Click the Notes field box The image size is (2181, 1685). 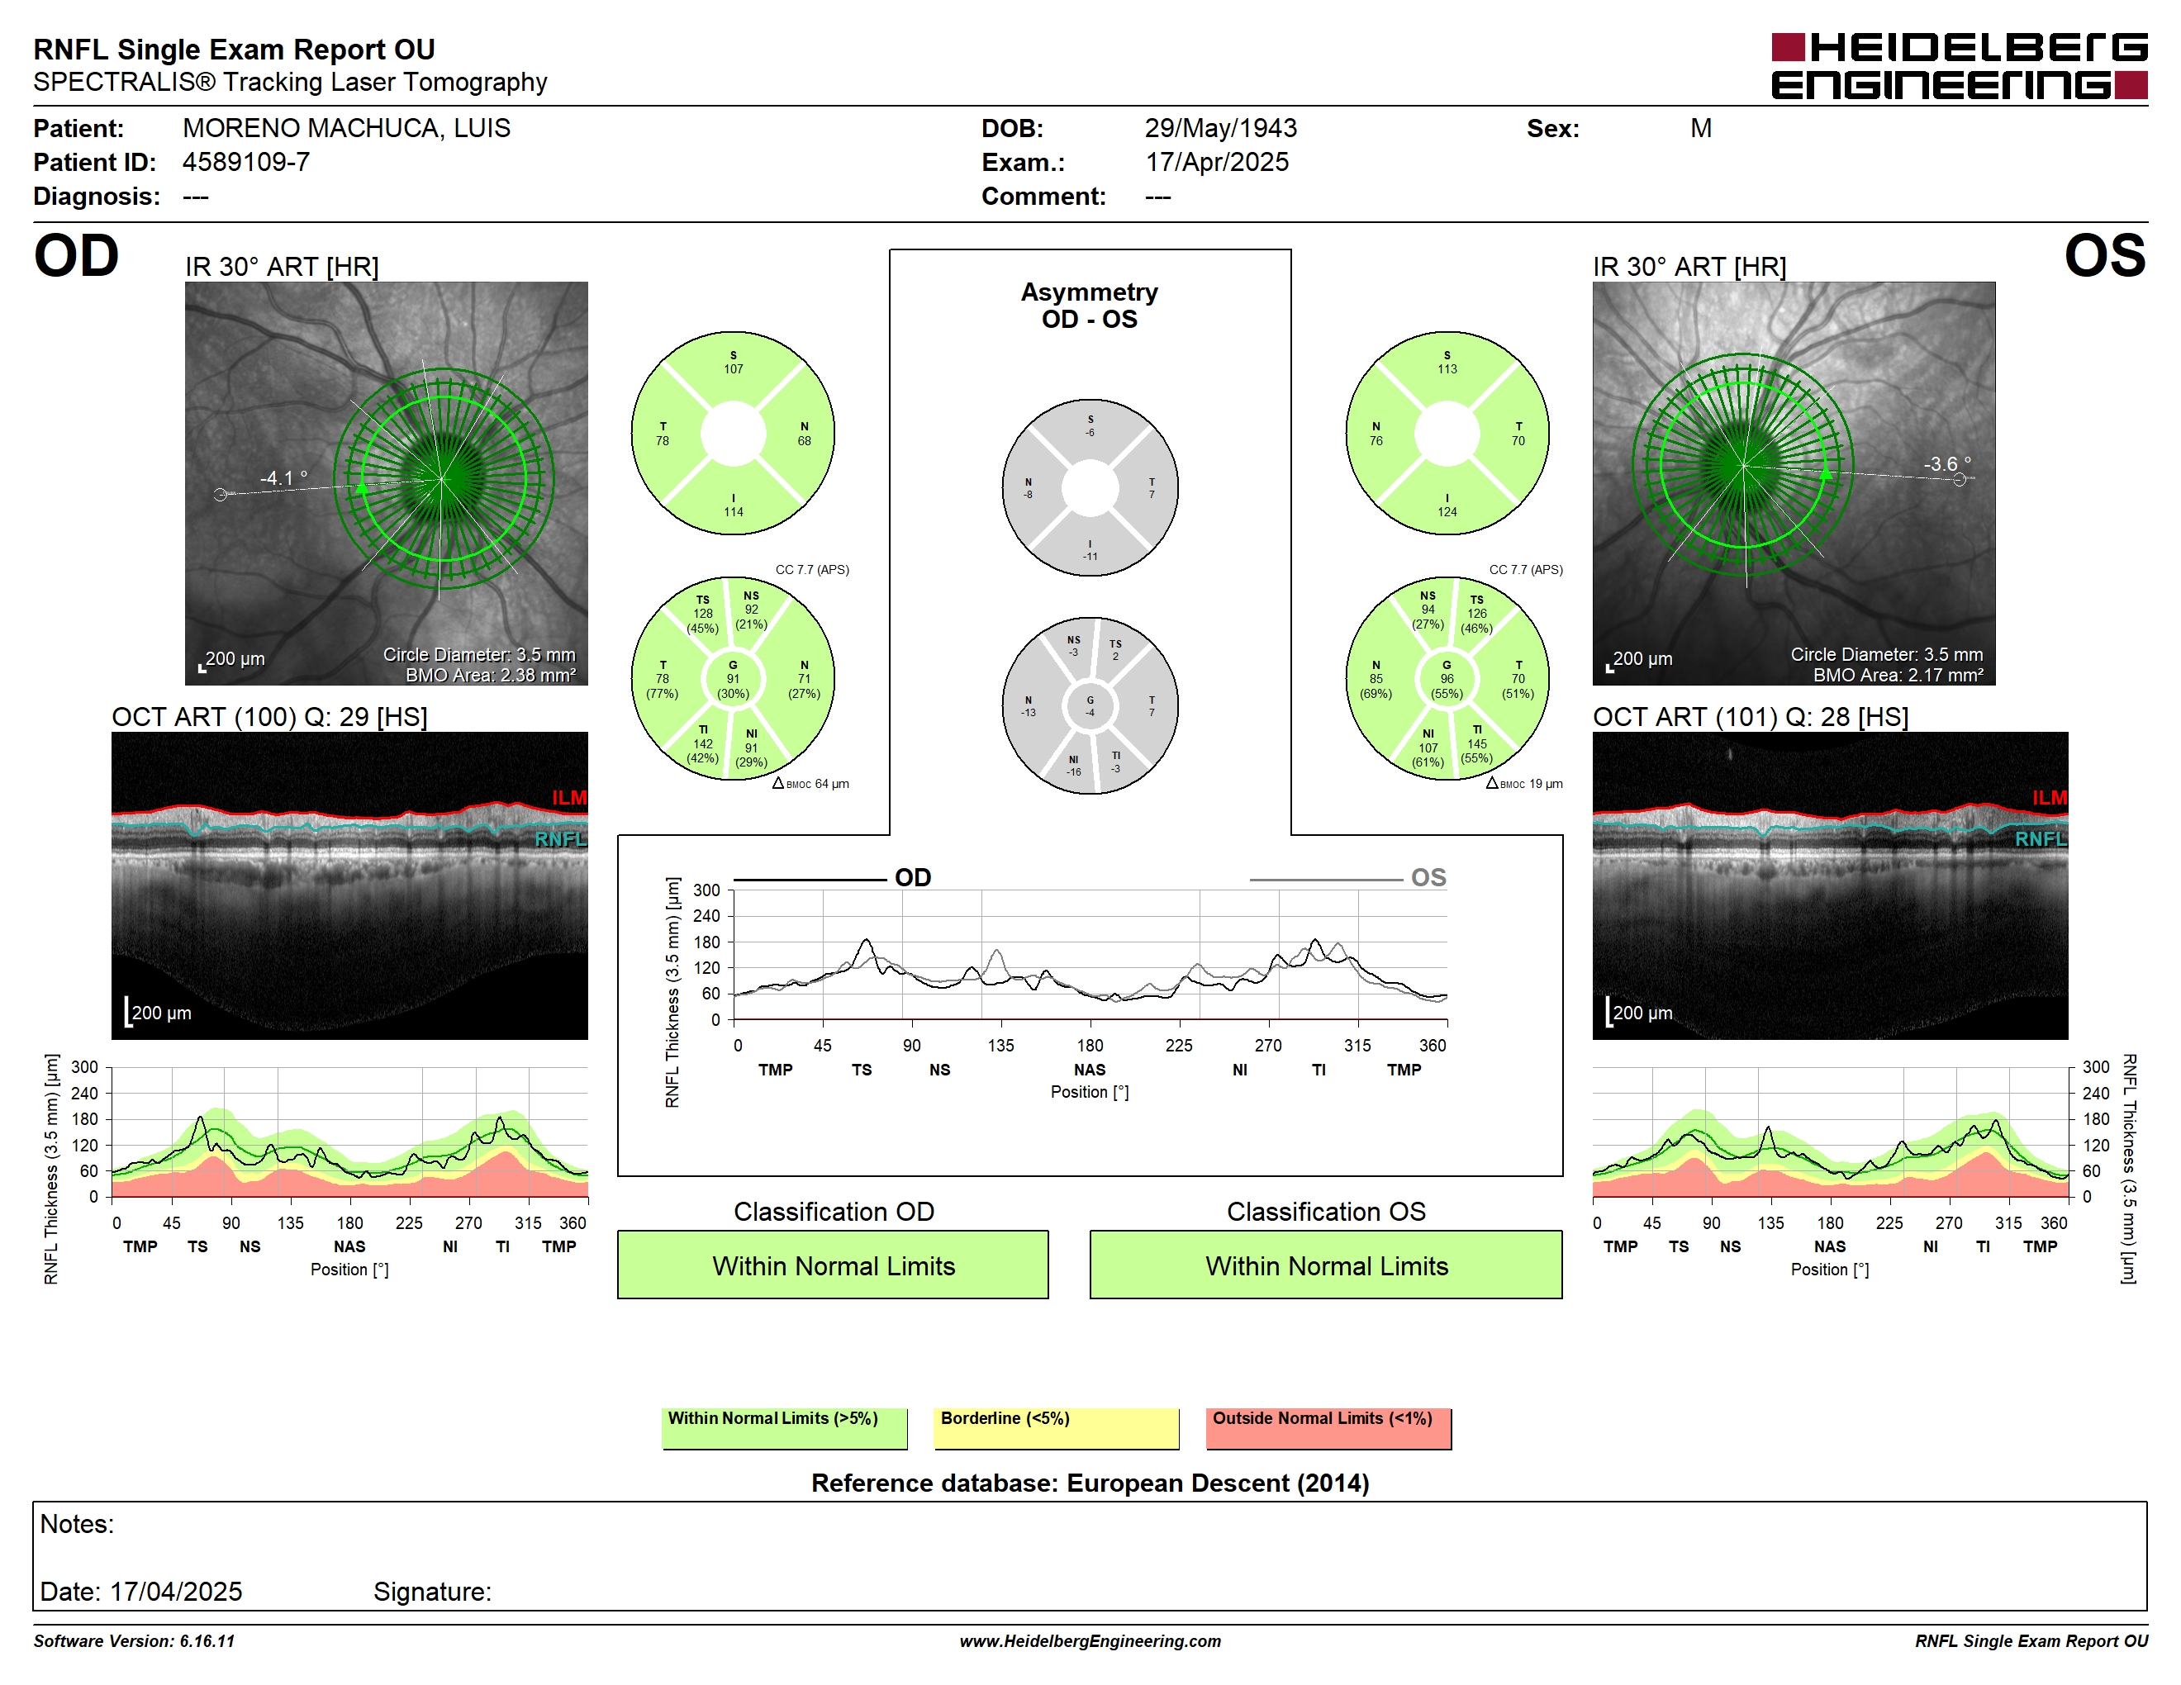click(x=1090, y=1556)
